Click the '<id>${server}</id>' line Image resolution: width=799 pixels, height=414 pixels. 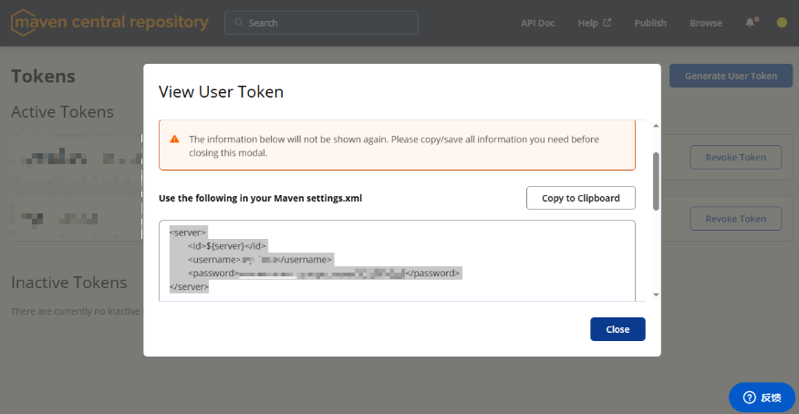[227, 246]
